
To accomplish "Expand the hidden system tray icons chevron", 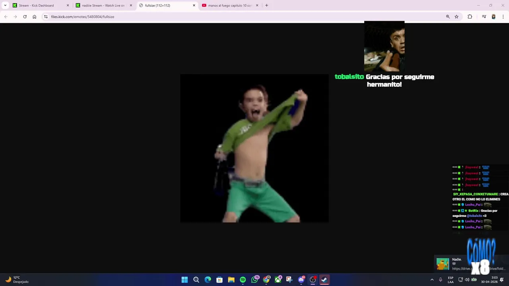I will pos(432,280).
